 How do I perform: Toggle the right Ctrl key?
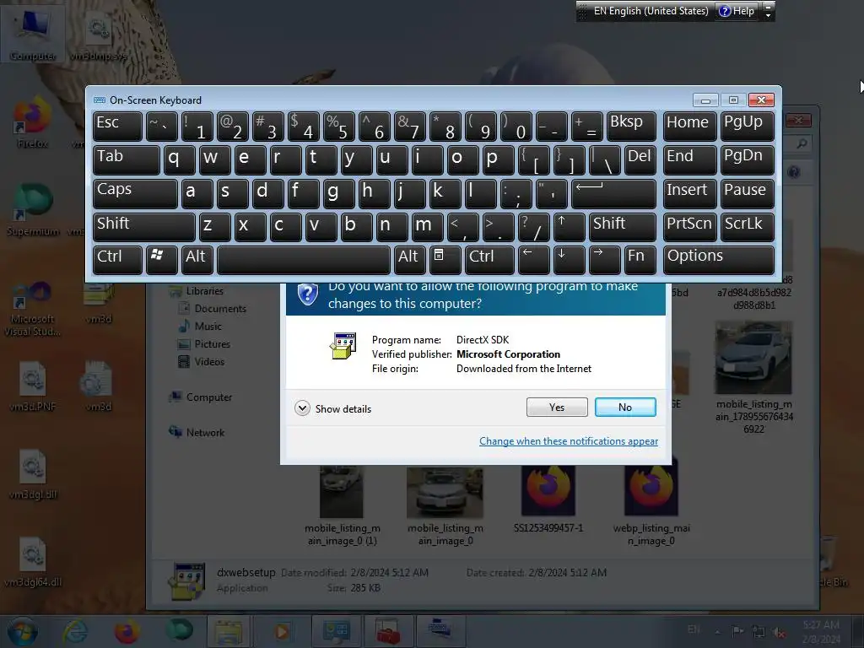pos(489,260)
